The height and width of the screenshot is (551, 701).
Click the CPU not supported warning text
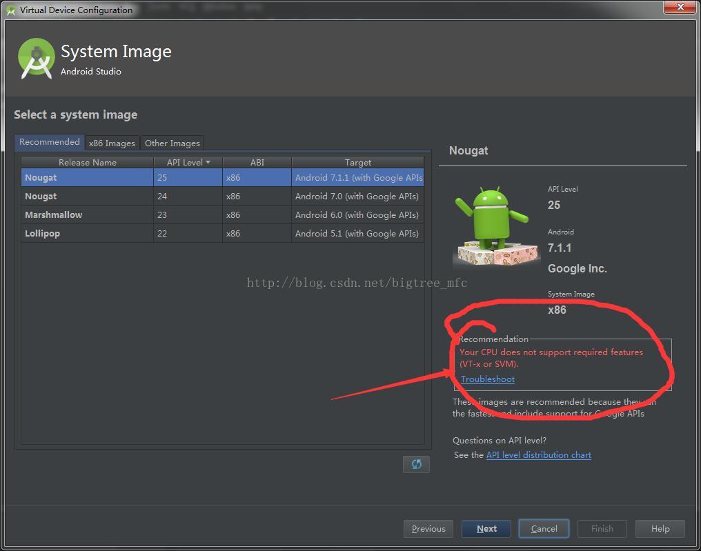(x=551, y=358)
